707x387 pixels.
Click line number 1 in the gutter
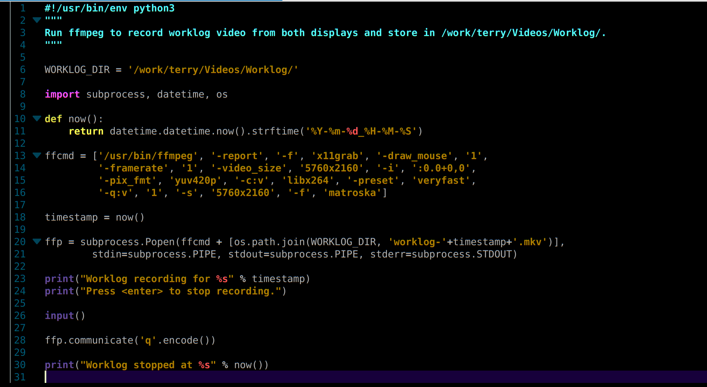pos(23,8)
